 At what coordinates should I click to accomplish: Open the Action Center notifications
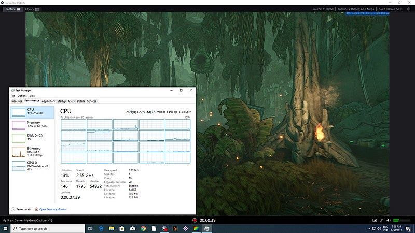pyautogui.click(x=409, y=228)
